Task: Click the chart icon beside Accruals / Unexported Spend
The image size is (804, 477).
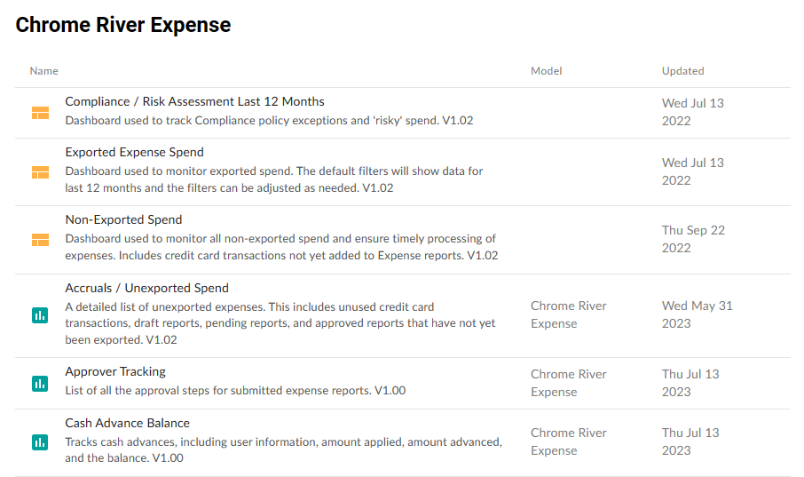Action: tap(40, 314)
